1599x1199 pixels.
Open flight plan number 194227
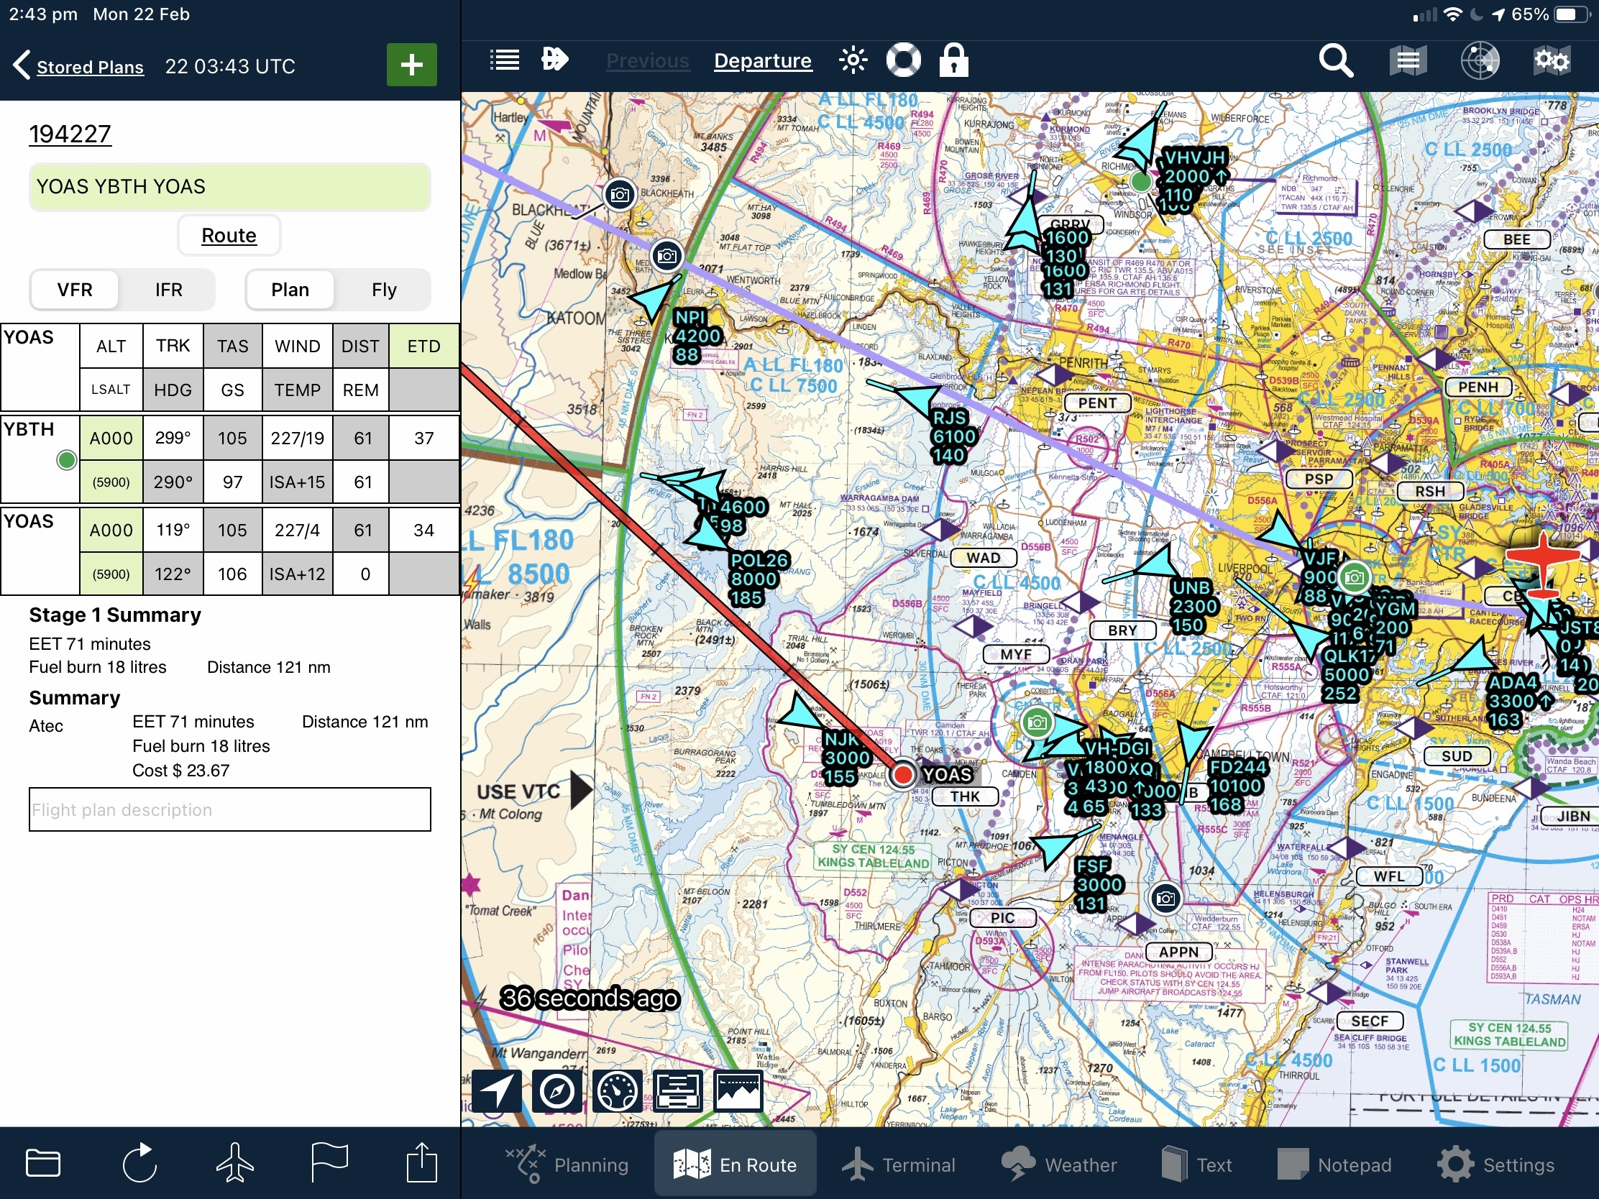[x=70, y=134]
